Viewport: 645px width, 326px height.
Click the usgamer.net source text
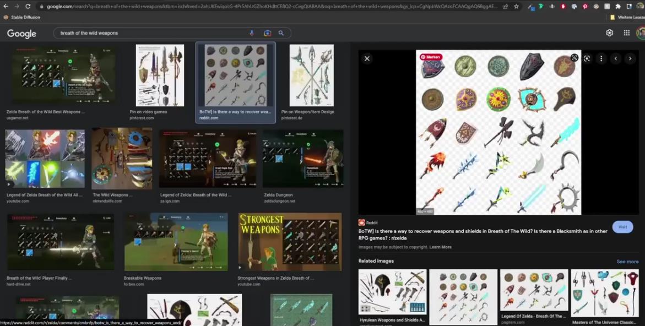[x=17, y=118]
